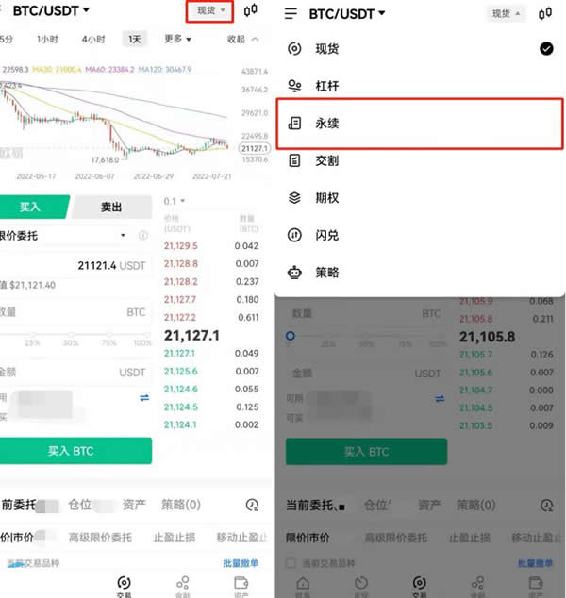Screen dimensions: 566x598
Task: Expand the 限价委托 order type dropdown
Action: (63, 236)
